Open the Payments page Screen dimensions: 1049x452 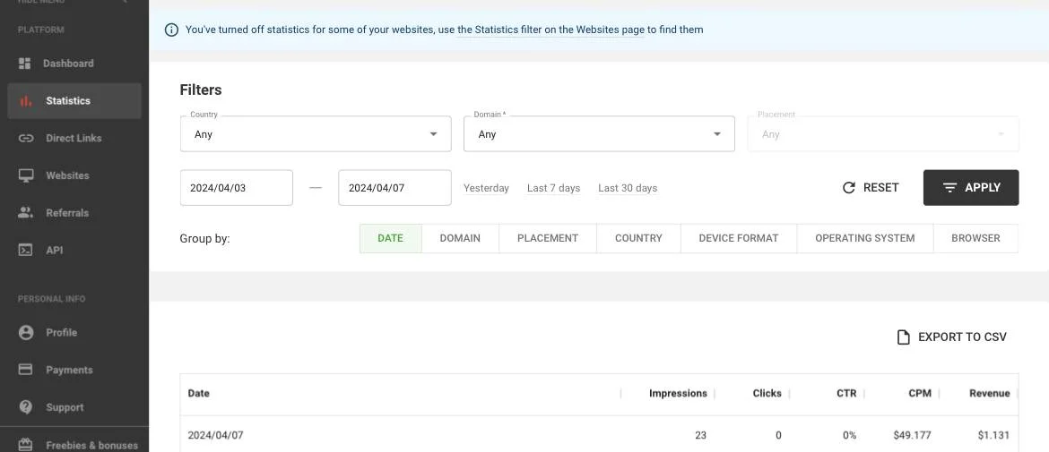pyautogui.click(x=74, y=370)
